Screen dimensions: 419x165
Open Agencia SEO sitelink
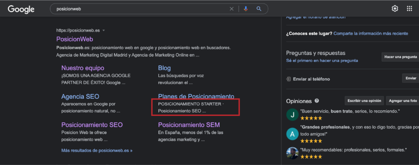pyautogui.click(x=80, y=97)
